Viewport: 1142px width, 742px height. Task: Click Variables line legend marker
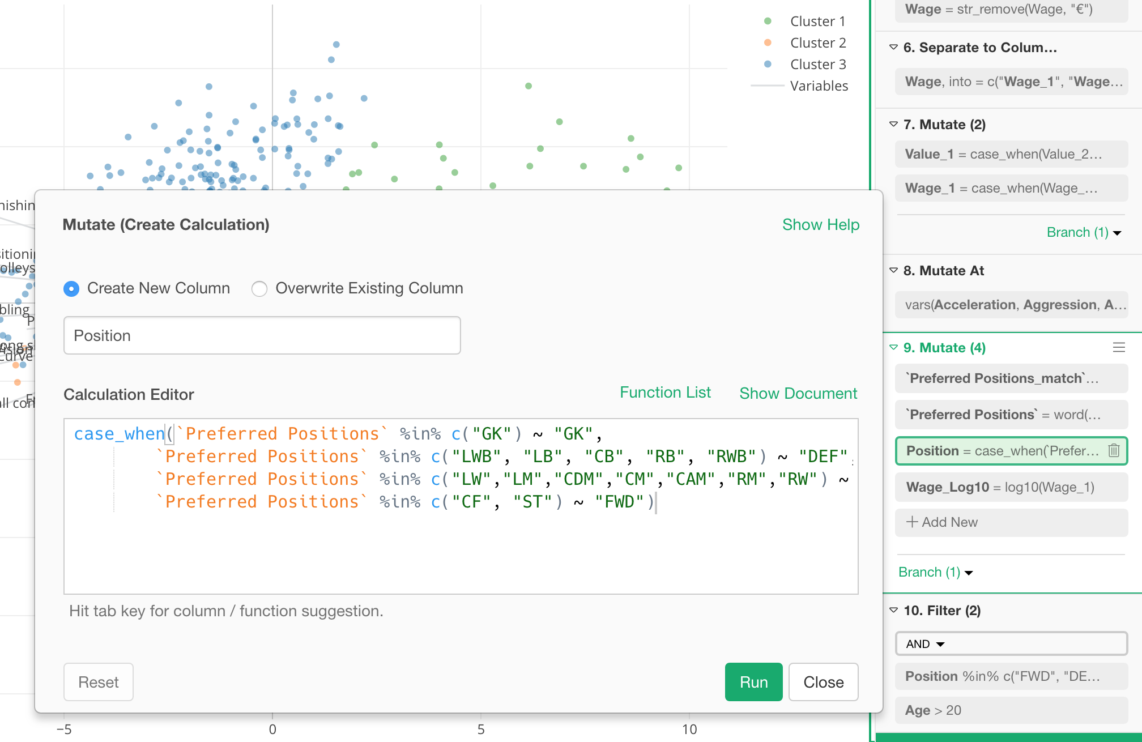(x=768, y=86)
